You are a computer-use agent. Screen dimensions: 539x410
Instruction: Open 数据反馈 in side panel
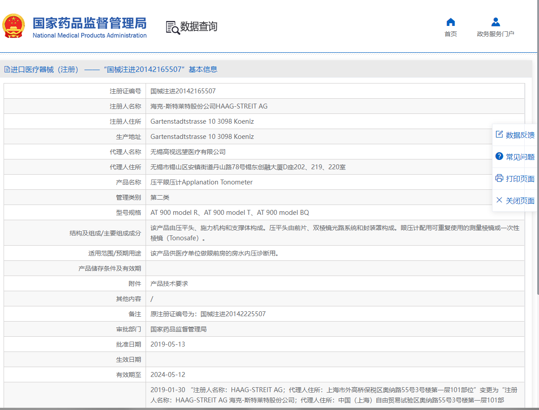point(520,135)
